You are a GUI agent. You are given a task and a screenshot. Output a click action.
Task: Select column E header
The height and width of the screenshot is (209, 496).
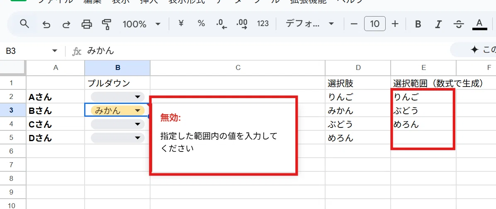(423, 68)
